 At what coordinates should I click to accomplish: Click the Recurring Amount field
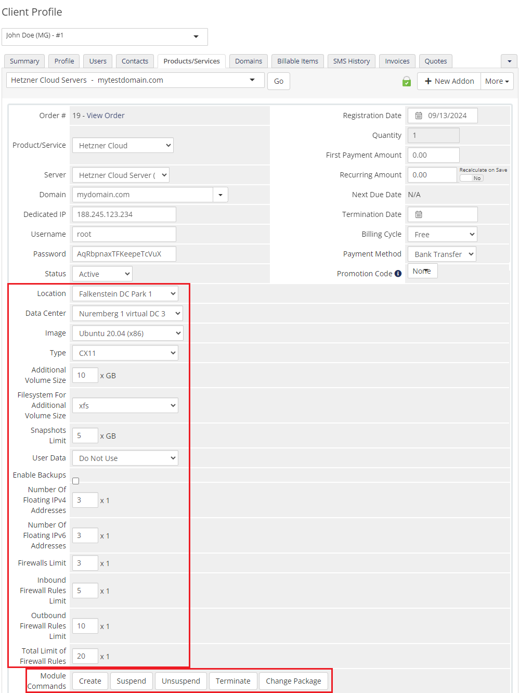(x=432, y=175)
